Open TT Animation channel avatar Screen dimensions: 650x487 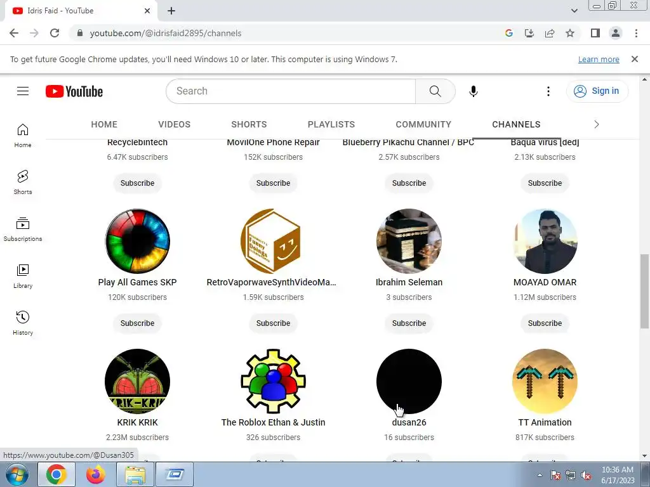point(545,381)
